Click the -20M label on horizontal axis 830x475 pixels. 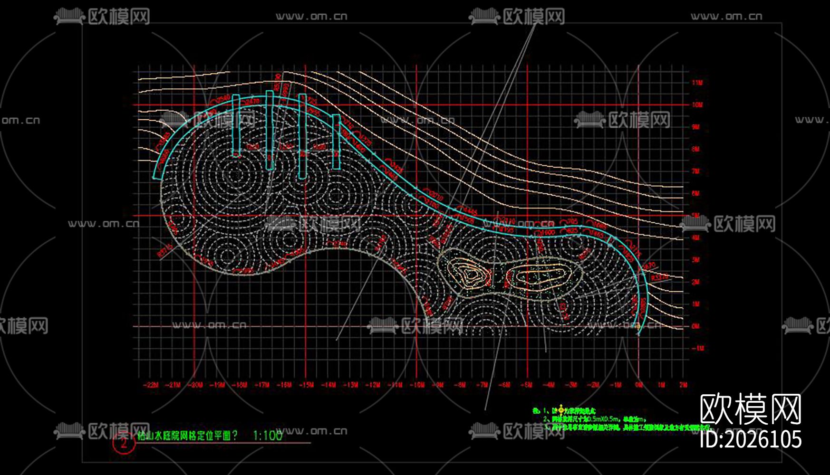(x=195, y=385)
